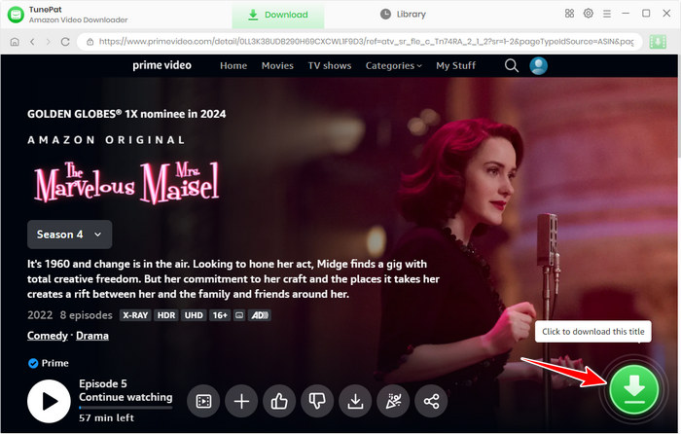Open the Drama genre link
Image resolution: width=681 pixels, height=434 pixels.
(92, 336)
